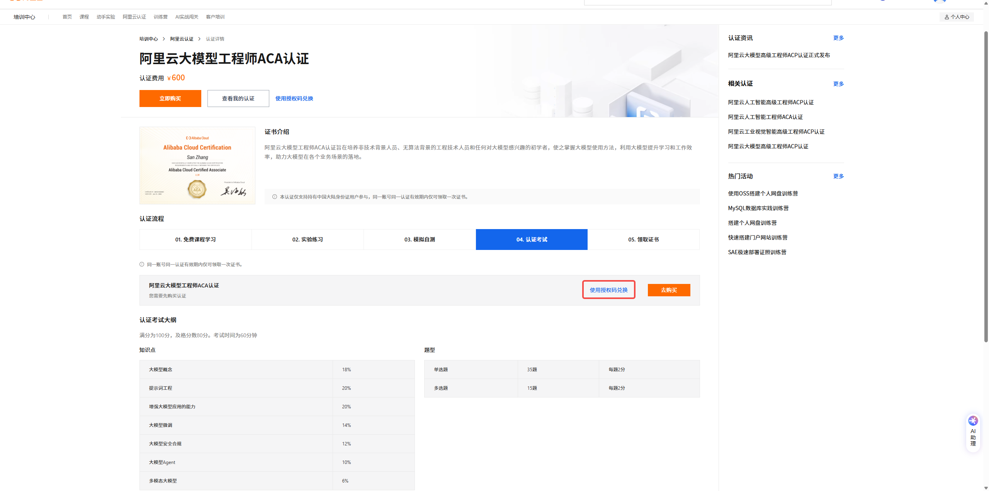Select the 03. 模拟自测 step tab
This screenshot has width=989, height=491.
[420, 240]
